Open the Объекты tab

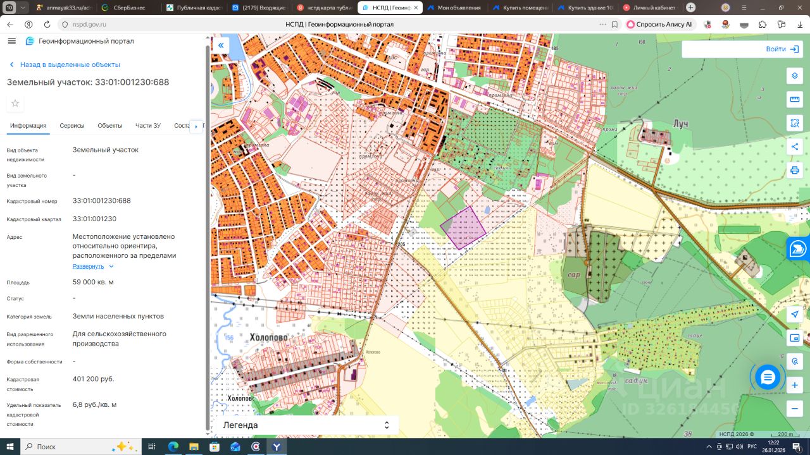[110, 126]
